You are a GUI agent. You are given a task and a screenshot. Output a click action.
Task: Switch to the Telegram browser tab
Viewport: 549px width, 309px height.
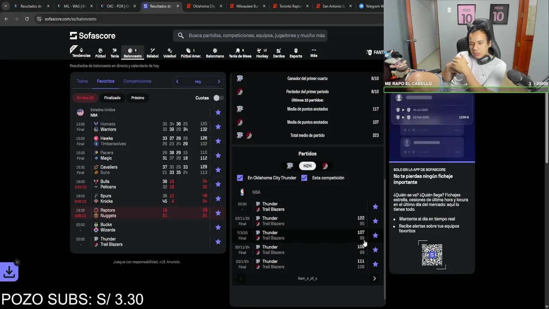(x=371, y=6)
